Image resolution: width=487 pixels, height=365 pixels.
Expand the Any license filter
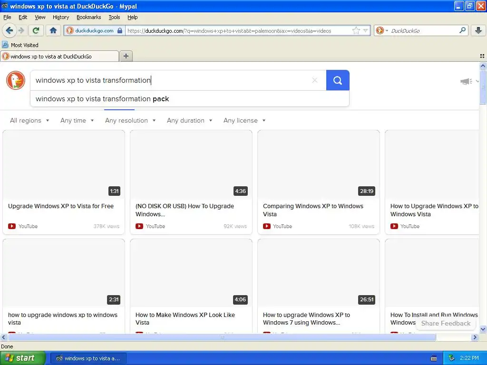point(244,120)
